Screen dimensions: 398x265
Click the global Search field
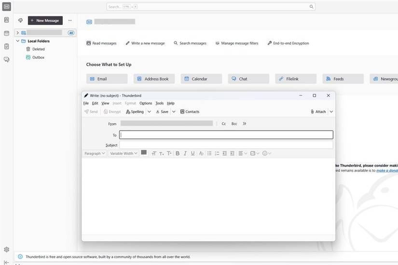(x=211, y=7)
